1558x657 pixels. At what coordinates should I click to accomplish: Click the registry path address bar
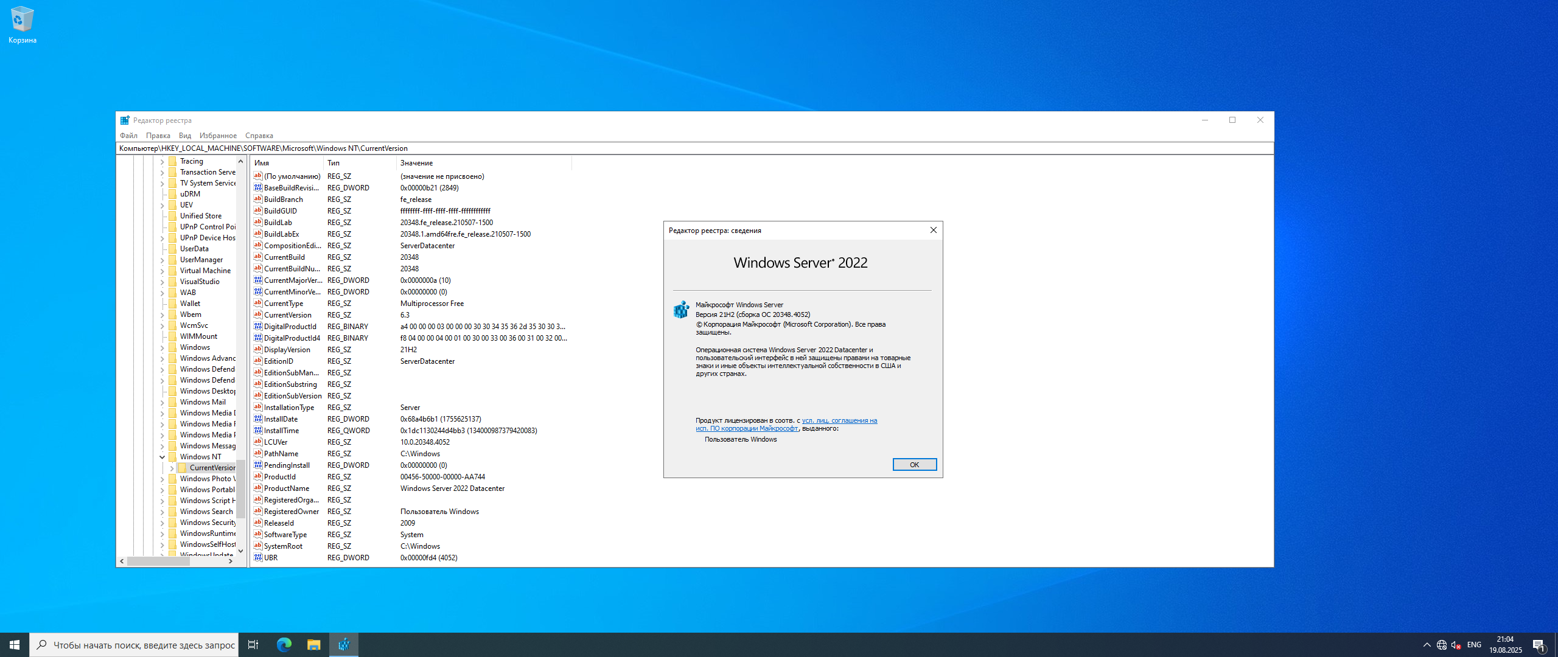point(694,148)
